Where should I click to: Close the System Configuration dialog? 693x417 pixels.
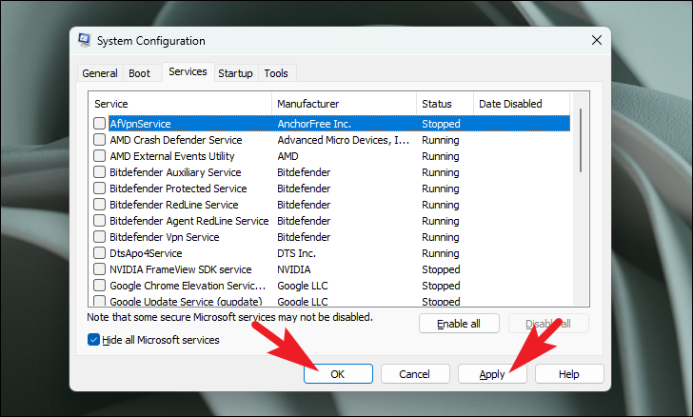click(597, 40)
